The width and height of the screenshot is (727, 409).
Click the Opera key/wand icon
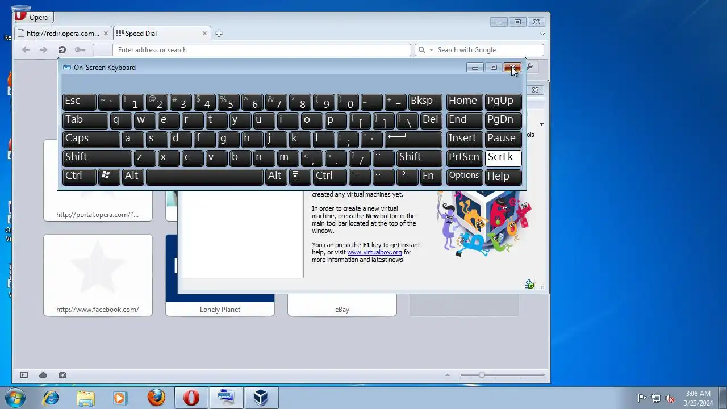point(80,50)
